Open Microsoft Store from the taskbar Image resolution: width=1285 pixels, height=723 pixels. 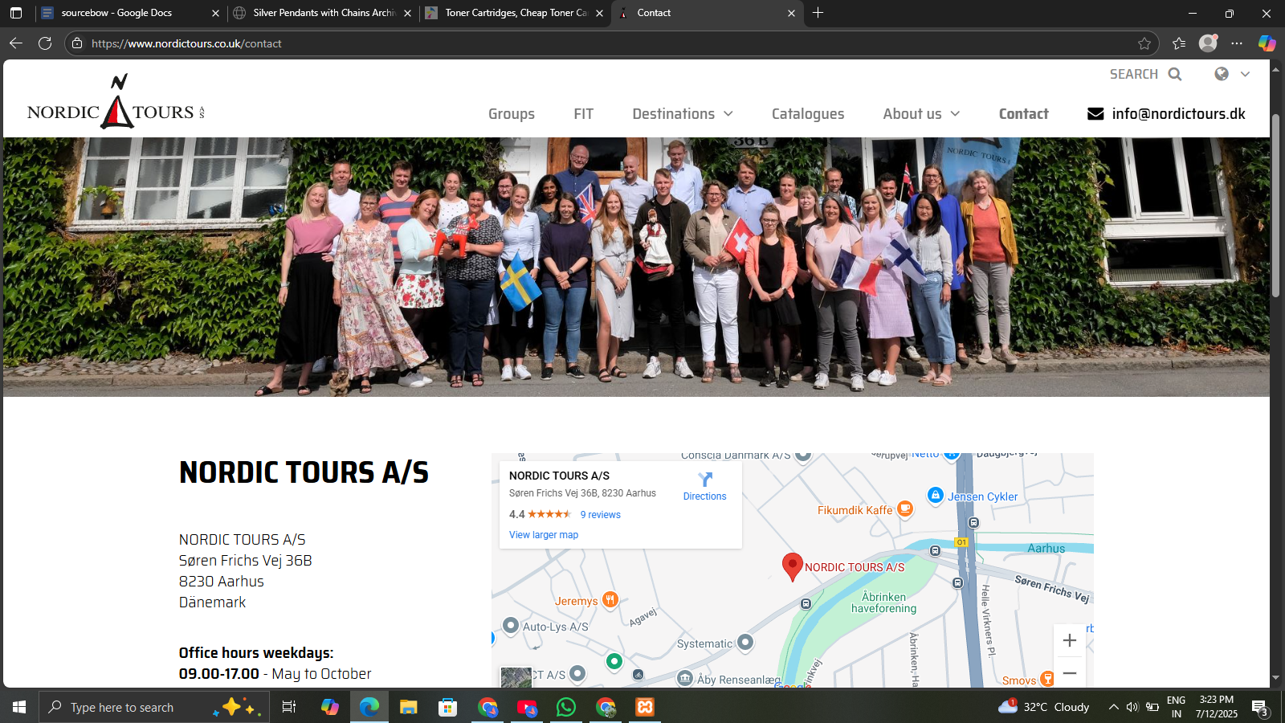coord(447,707)
